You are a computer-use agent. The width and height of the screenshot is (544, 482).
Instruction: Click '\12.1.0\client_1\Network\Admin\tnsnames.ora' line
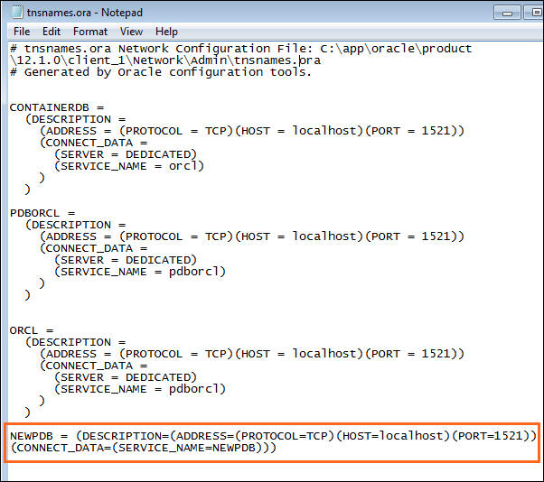[x=165, y=60]
